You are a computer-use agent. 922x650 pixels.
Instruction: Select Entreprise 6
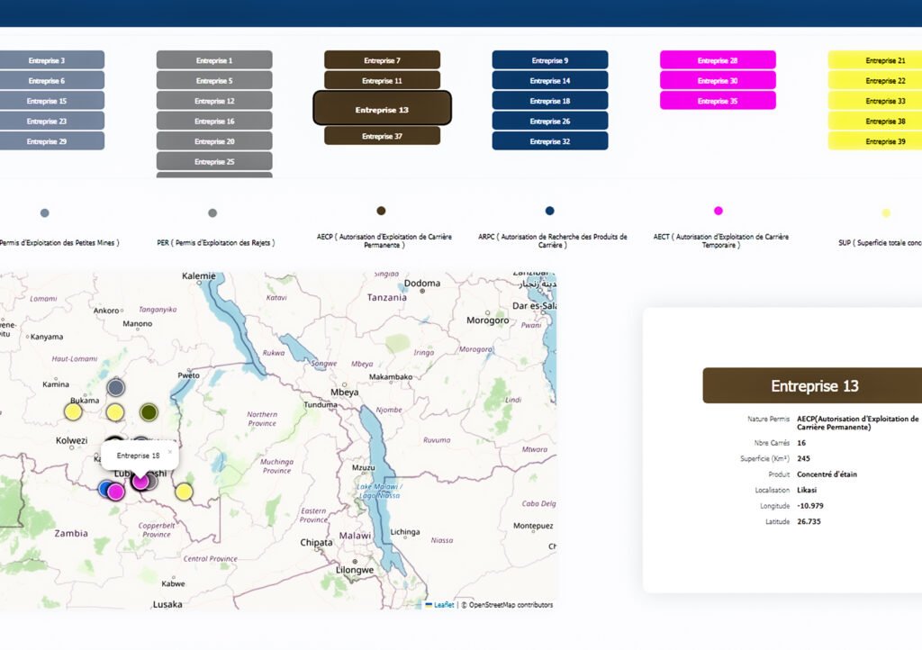(51, 80)
